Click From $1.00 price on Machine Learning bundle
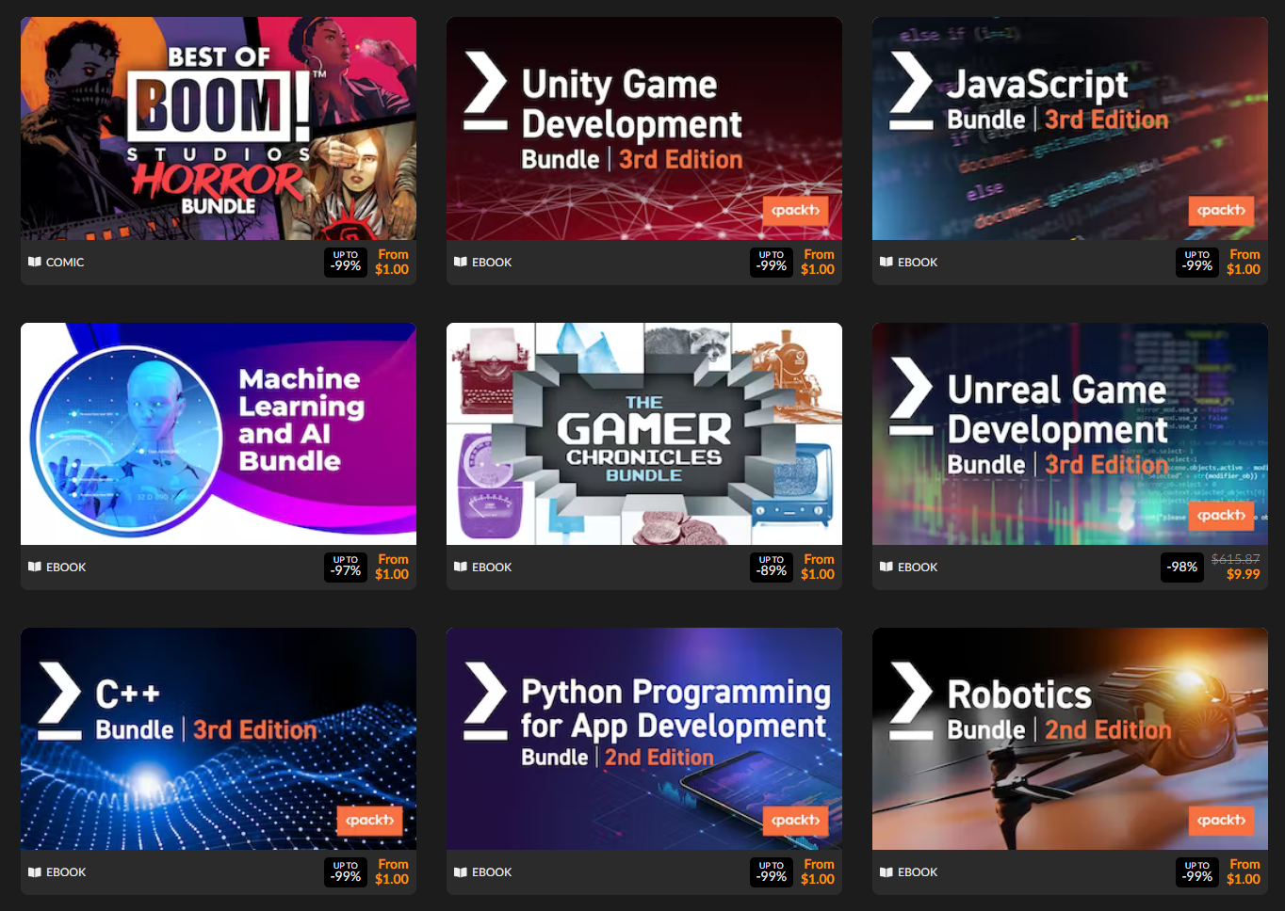 point(392,567)
